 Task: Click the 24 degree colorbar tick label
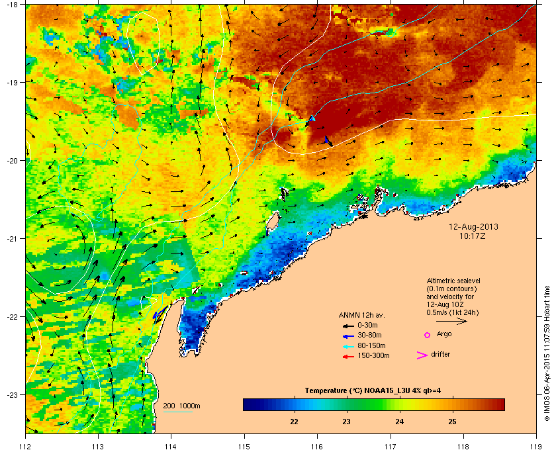point(400,422)
